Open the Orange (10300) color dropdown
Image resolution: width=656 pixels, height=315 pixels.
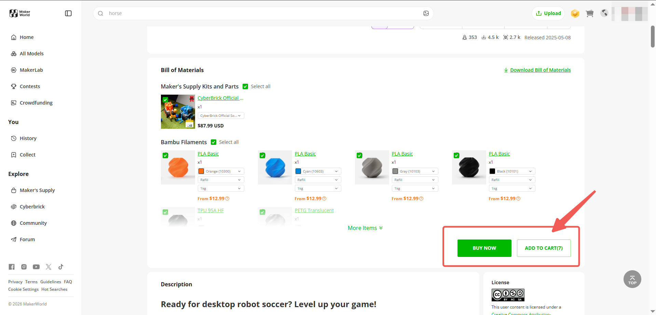[x=221, y=171]
